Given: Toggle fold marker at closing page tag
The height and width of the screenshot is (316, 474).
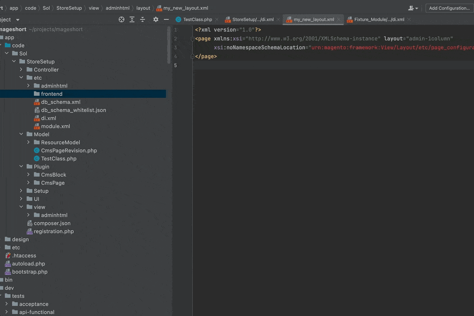Looking at the screenshot, I should coord(193,57).
